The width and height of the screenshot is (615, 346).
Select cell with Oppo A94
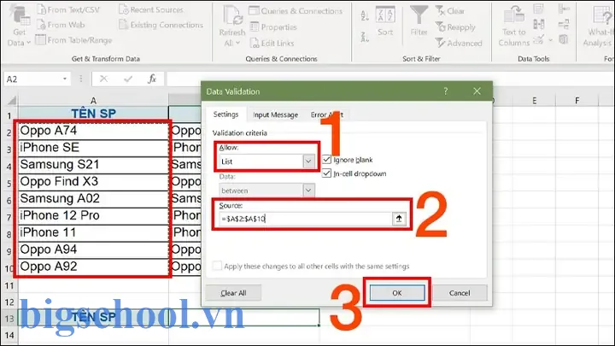93,249
